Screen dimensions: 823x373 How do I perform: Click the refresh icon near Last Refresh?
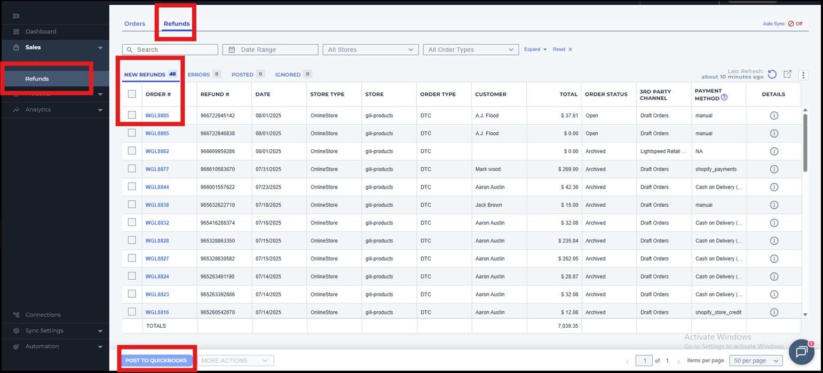(772, 75)
